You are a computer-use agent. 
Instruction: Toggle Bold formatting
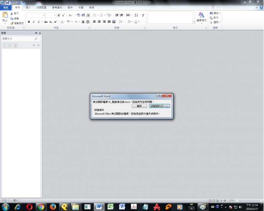click(x=29, y=22)
